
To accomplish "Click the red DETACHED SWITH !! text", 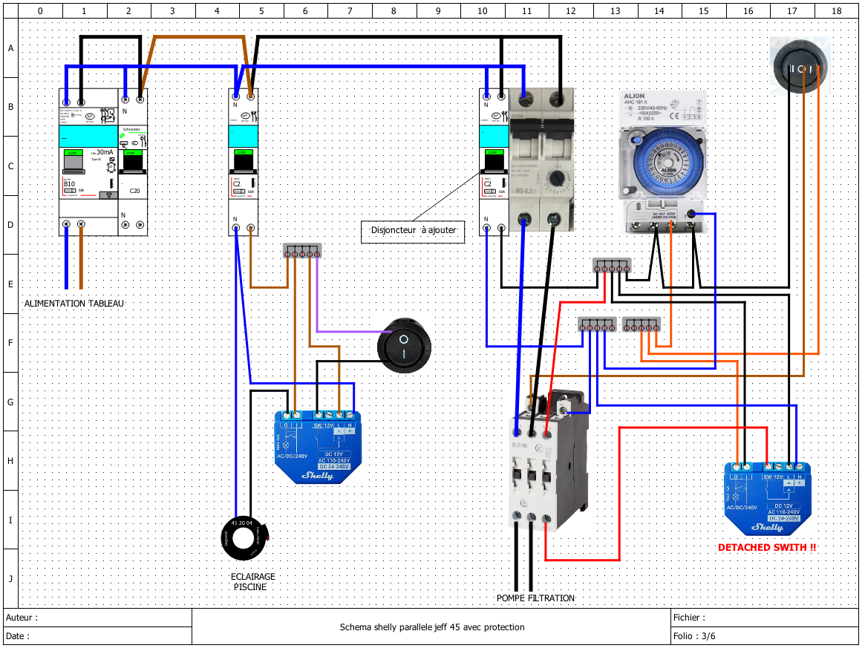I will coord(767,547).
